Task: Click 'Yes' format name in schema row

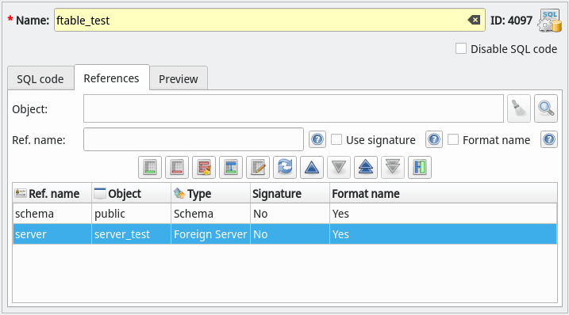Action: (444, 214)
